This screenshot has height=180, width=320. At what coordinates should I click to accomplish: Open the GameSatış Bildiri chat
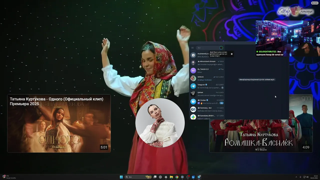click(207, 117)
